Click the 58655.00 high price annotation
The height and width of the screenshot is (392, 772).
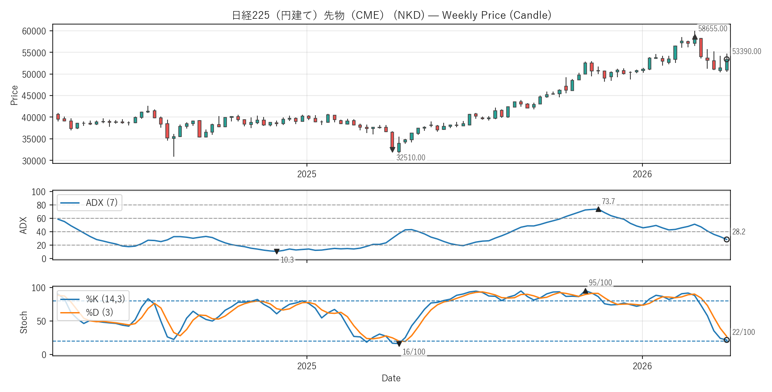713,29
